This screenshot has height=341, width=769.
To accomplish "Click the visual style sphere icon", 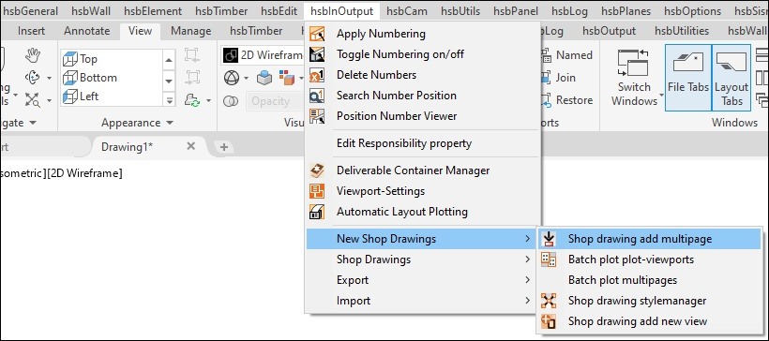I will (x=231, y=78).
